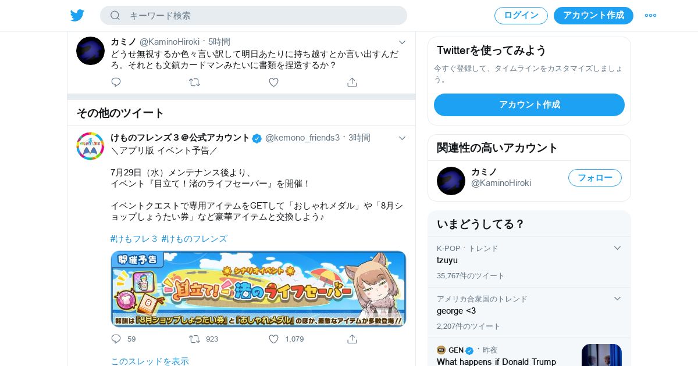
Task: Reply to the けものフレンズ３ tweet
Action: click(116, 339)
